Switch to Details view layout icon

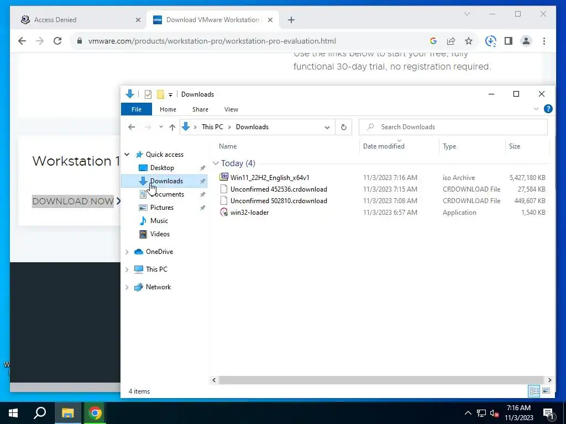tap(534, 391)
